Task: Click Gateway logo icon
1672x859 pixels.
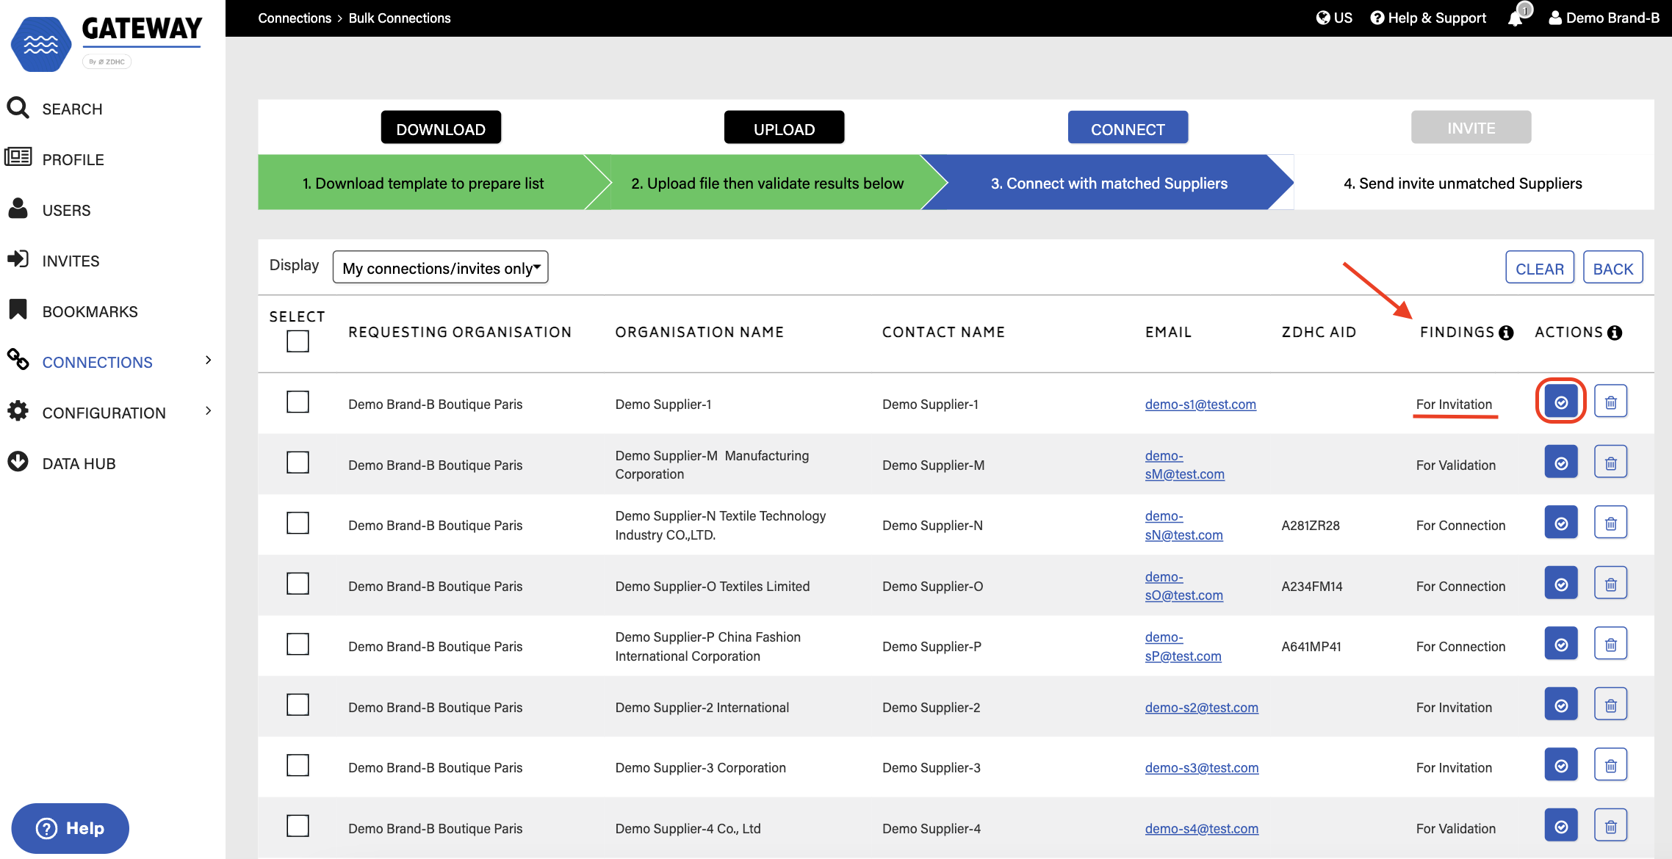Action: [x=41, y=44]
